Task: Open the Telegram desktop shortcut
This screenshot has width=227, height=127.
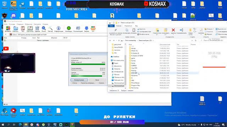Action: [x=22, y=5]
